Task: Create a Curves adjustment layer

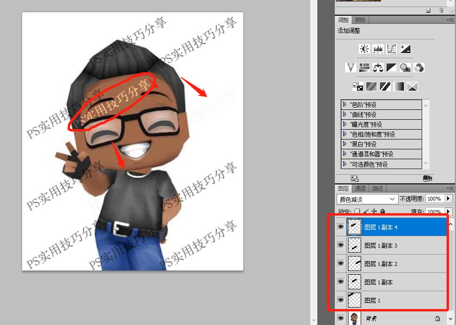Action: 392,49
